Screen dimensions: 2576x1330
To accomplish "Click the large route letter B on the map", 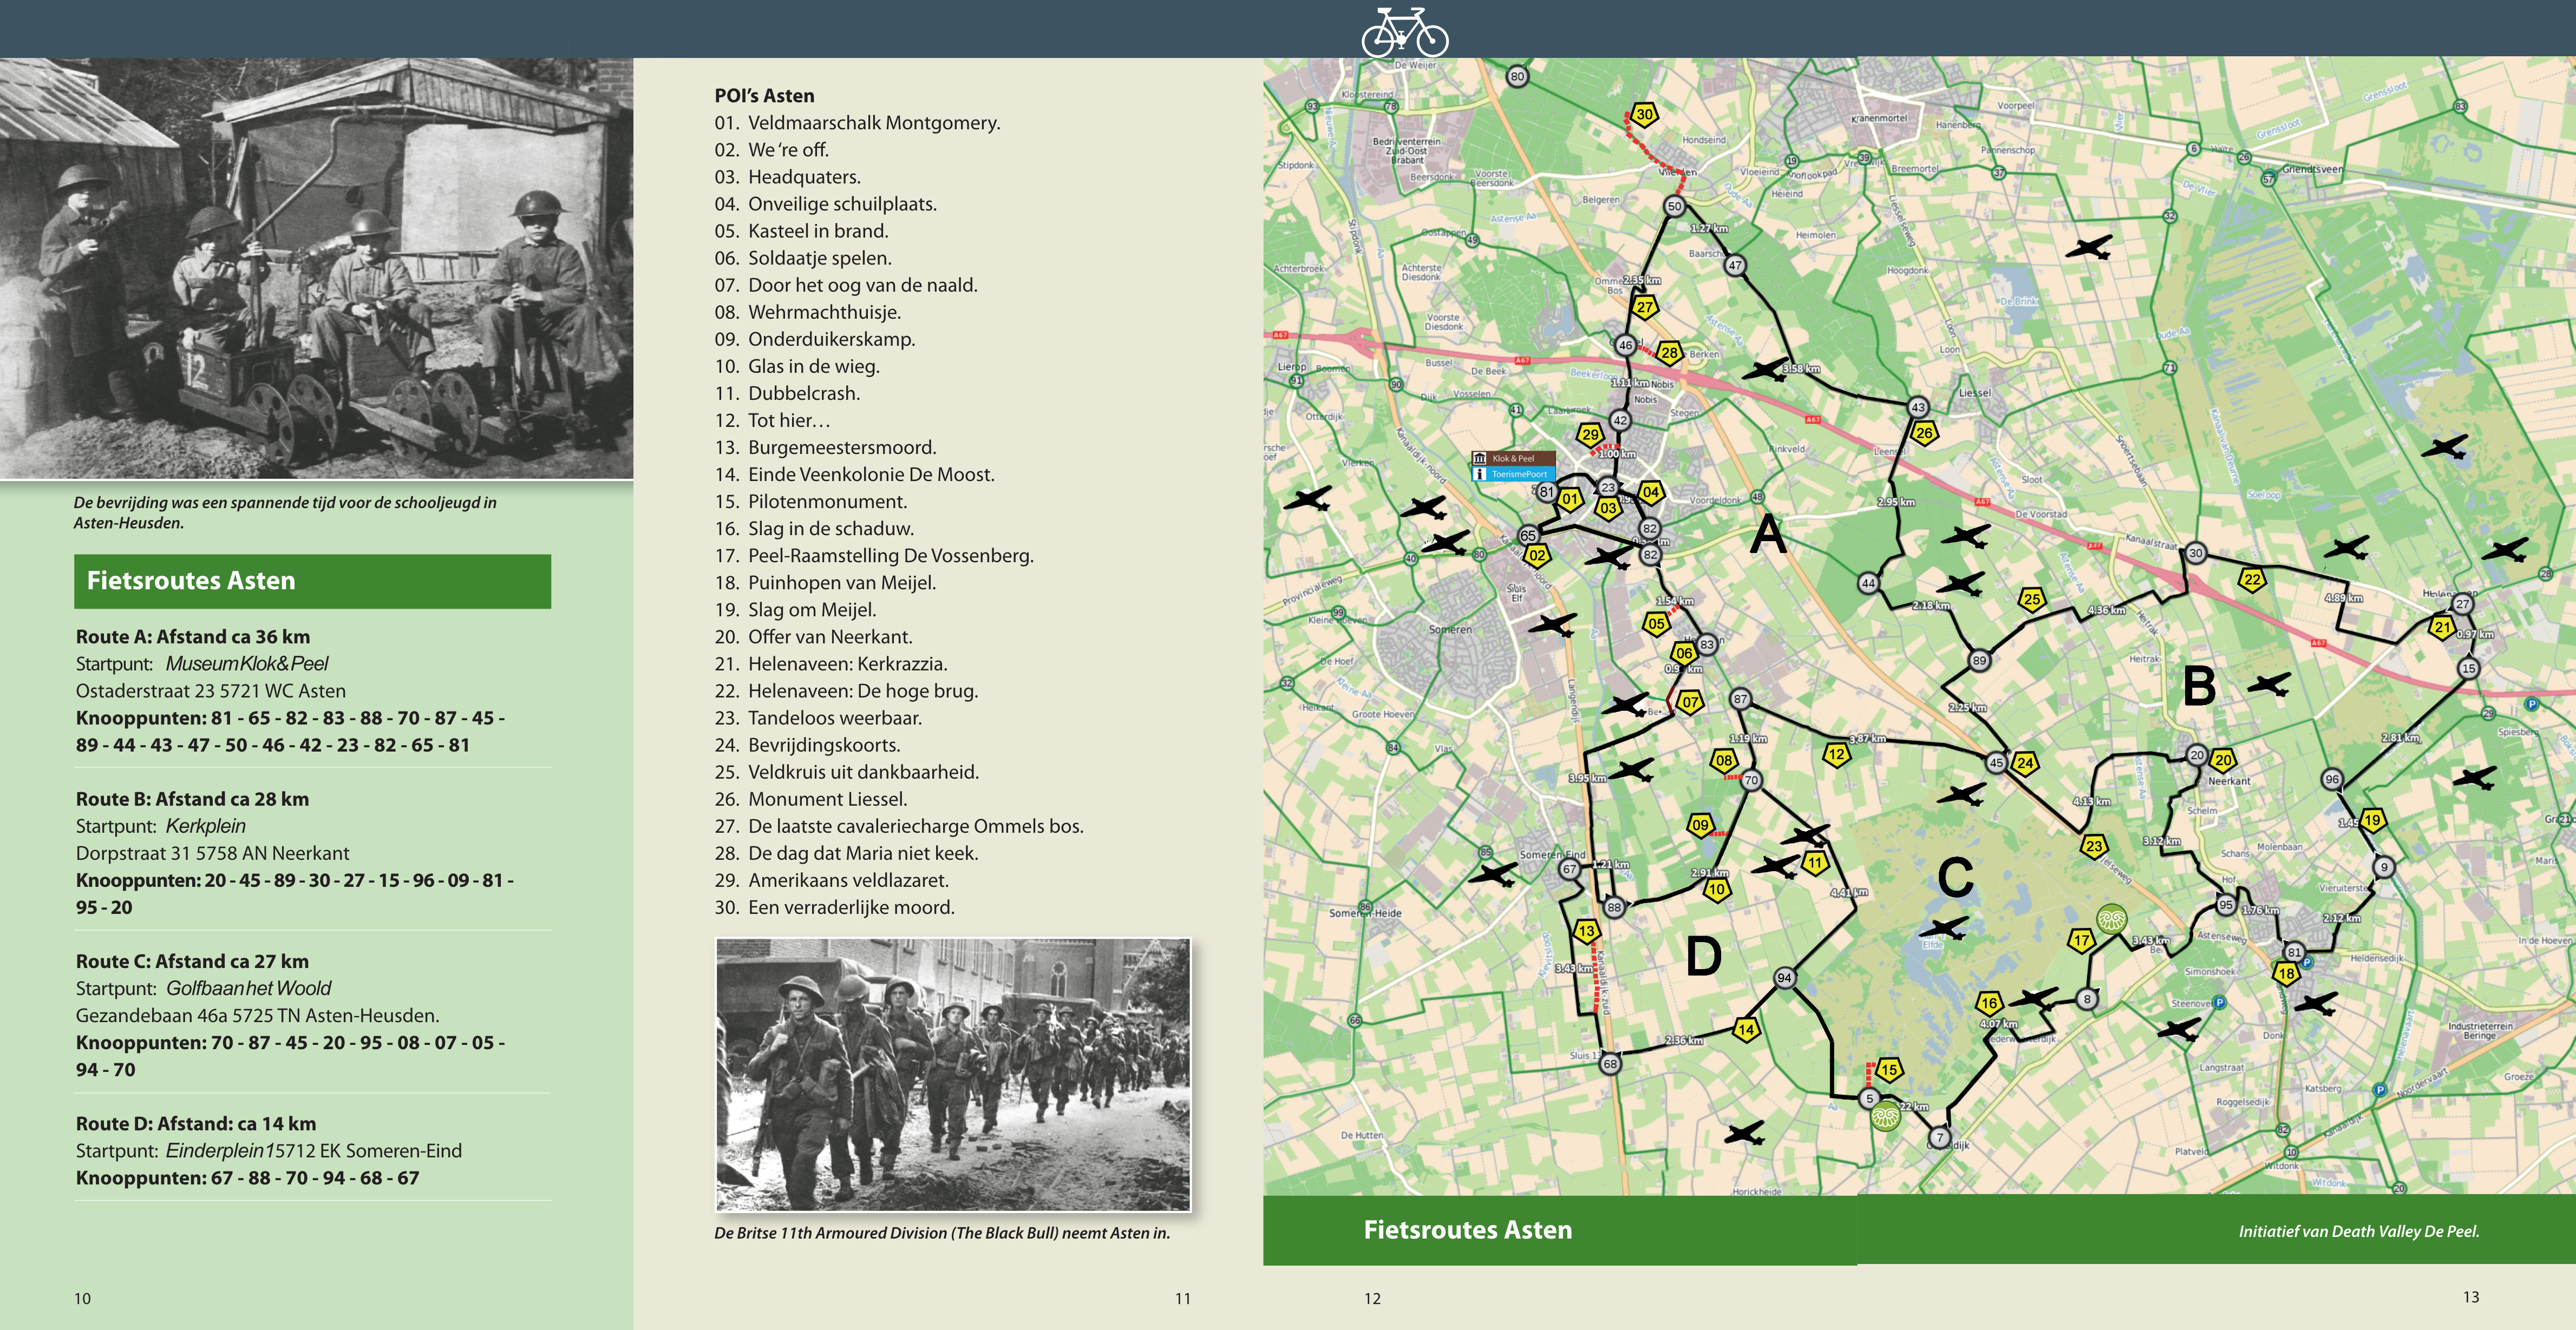I will 2199,687.
